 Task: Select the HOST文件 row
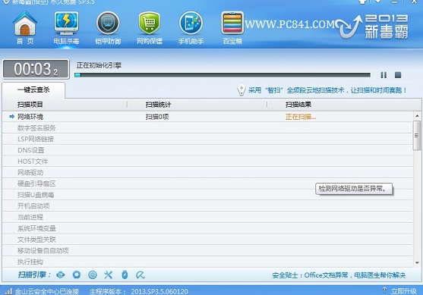tap(207, 161)
